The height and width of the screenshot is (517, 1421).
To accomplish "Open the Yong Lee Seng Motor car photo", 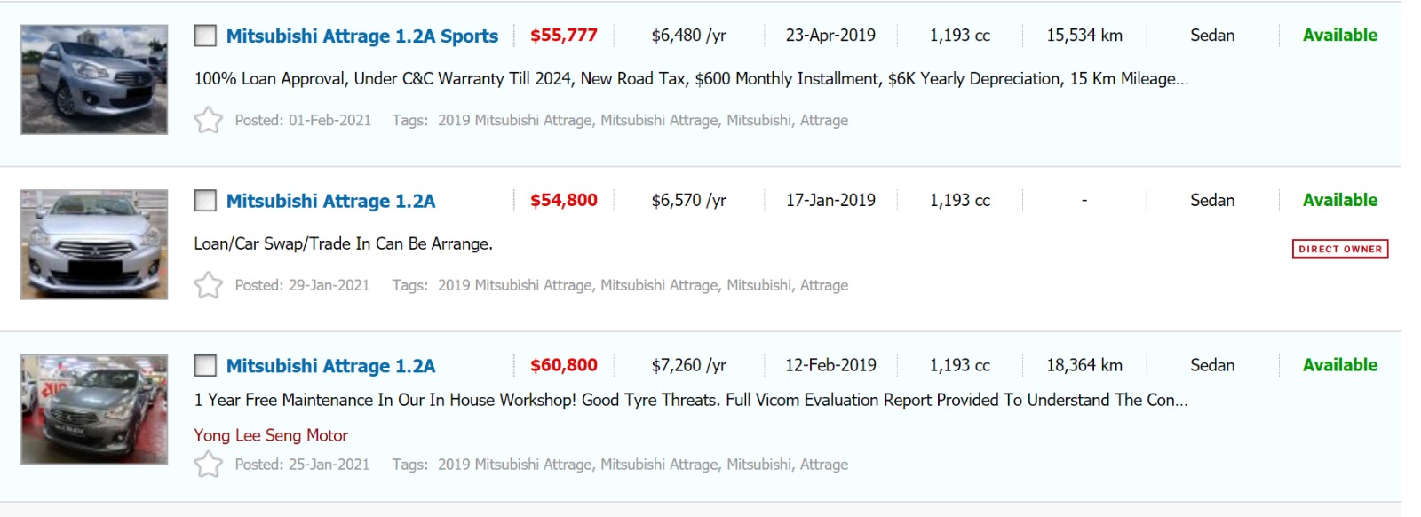I will (x=94, y=410).
